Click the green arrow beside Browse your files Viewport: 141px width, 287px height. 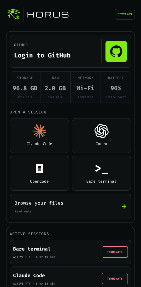(124, 207)
